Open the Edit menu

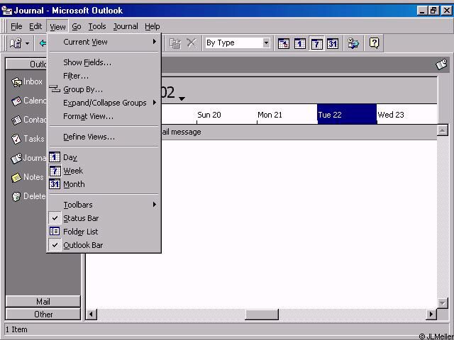[35, 27]
